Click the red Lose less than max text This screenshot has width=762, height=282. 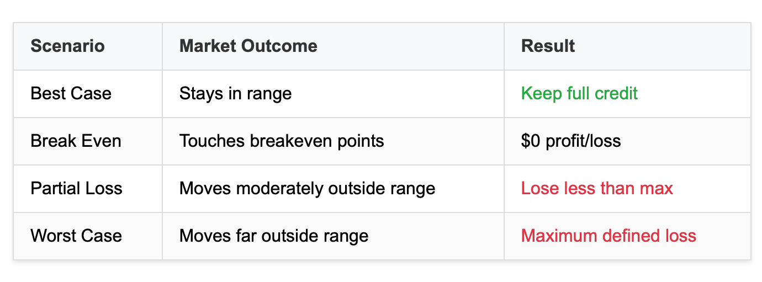(597, 189)
